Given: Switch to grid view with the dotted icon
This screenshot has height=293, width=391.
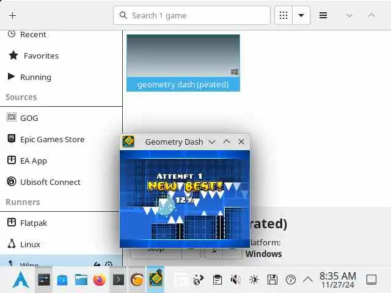Looking at the screenshot, I should point(283,15).
